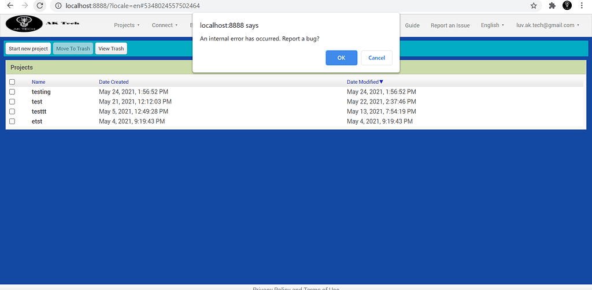This screenshot has width=592, height=290.
Task: Check the box for project test
Action: tap(12, 102)
